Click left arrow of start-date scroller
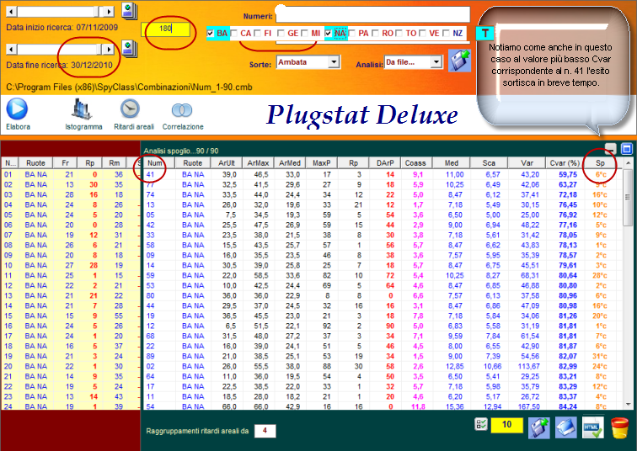Image resolution: width=637 pixels, height=451 pixels. pos(12,12)
